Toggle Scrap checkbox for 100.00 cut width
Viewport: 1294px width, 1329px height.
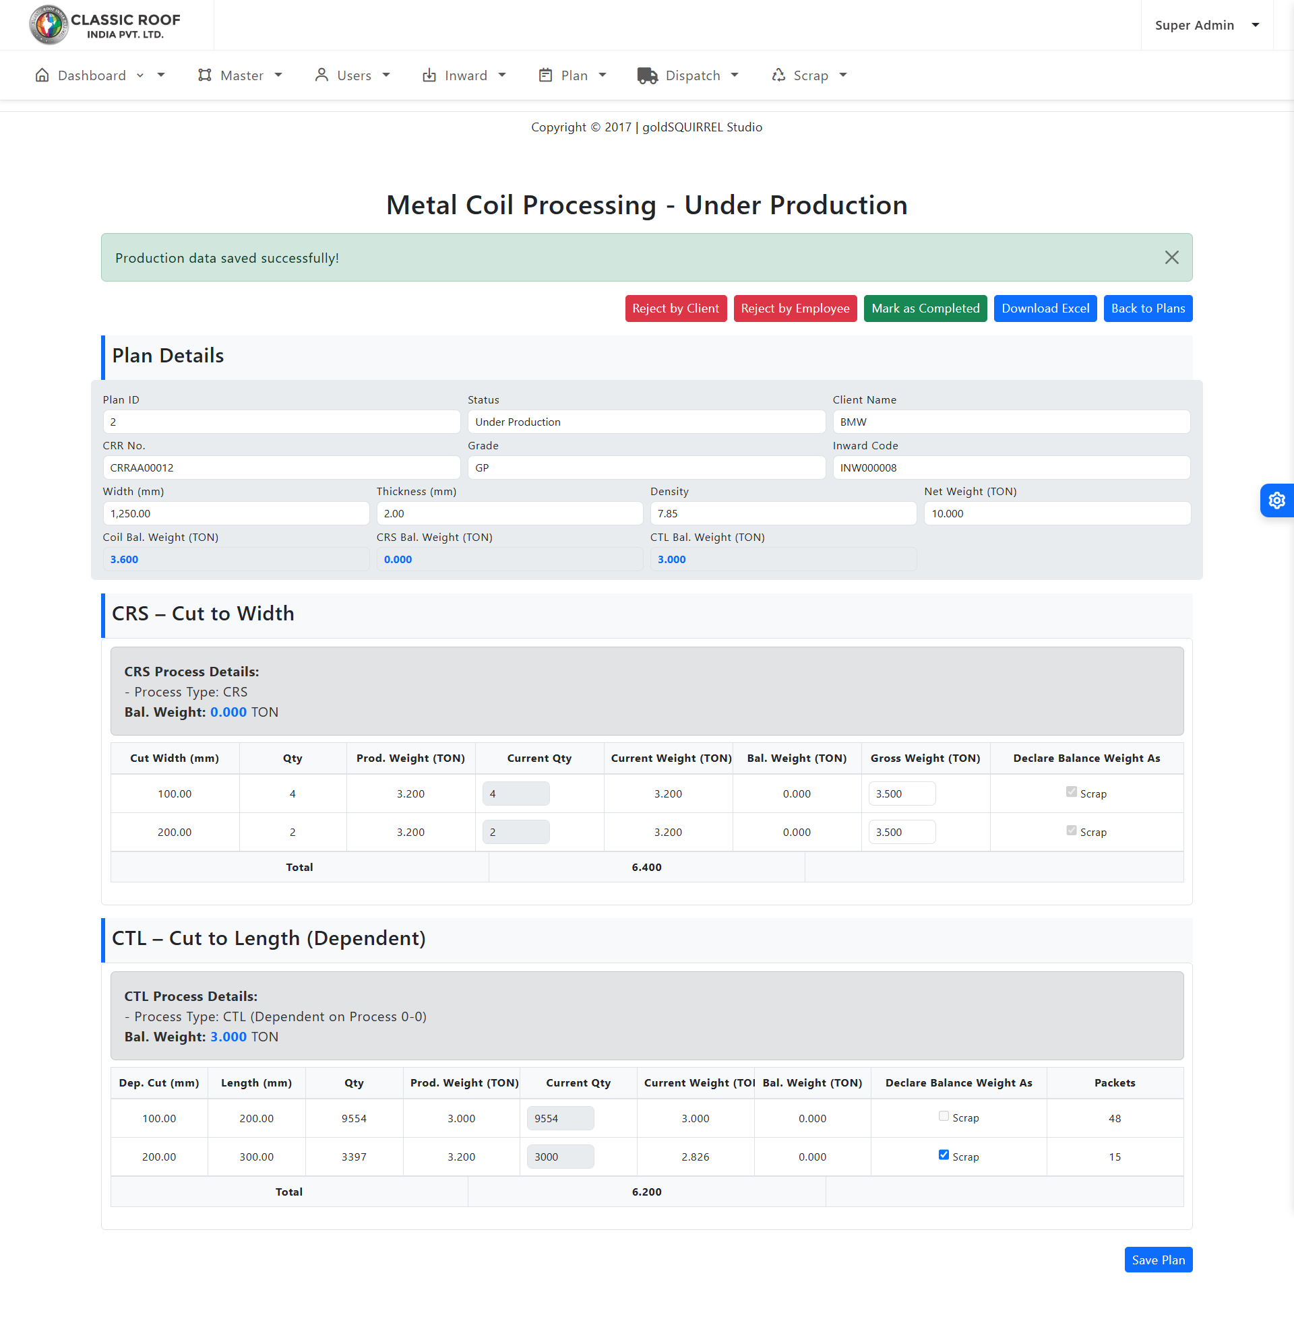click(x=1071, y=792)
